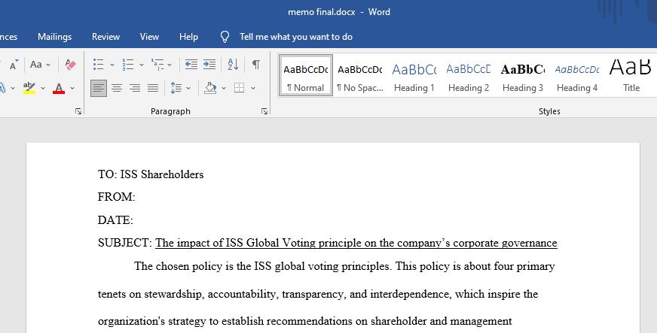The height and width of the screenshot is (333, 657).
Task: Open the View tab
Action: pyautogui.click(x=149, y=37)
